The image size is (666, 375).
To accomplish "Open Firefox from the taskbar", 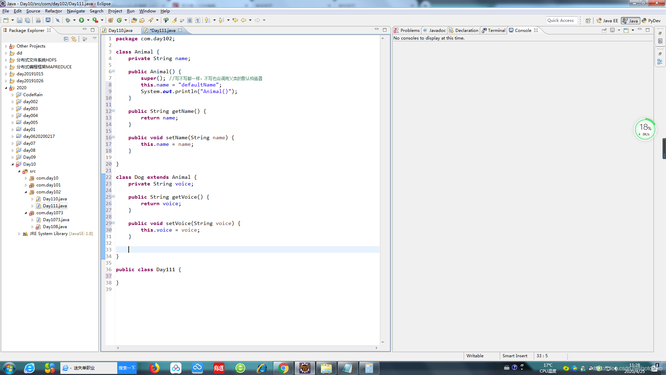I will point(154,368).
